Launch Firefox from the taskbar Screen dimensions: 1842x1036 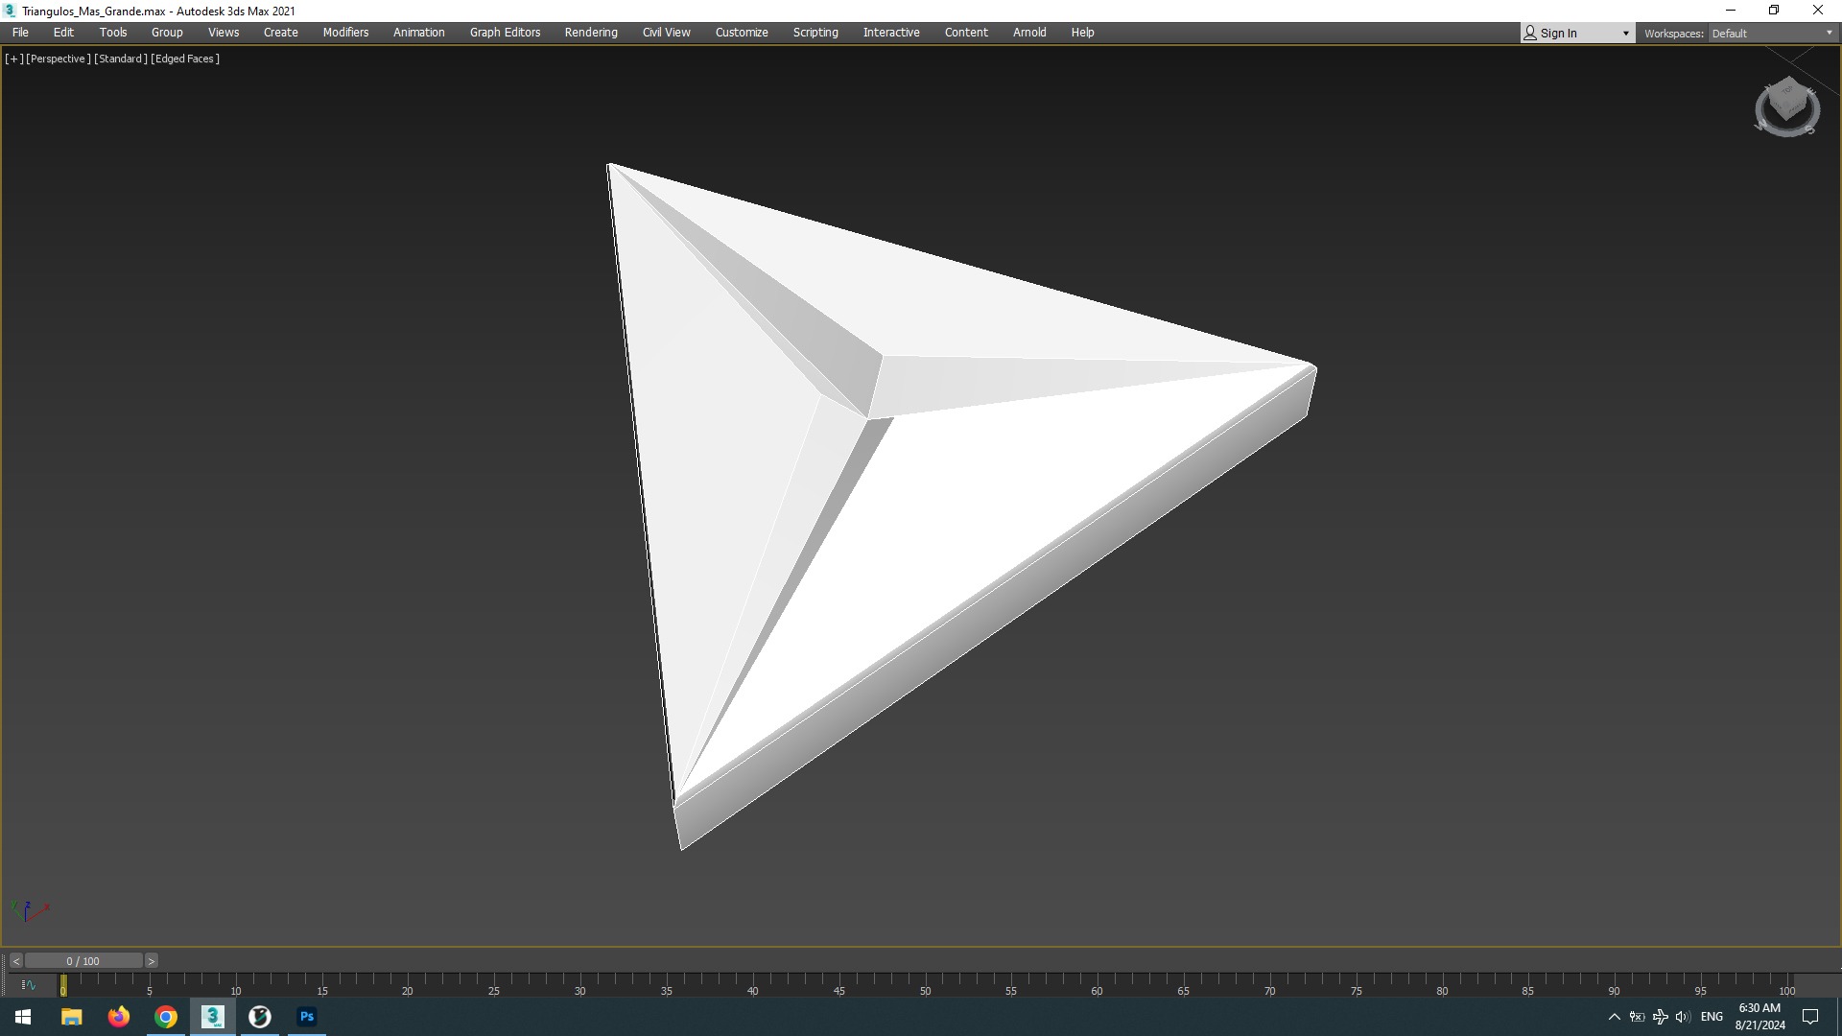(119, 1017)
